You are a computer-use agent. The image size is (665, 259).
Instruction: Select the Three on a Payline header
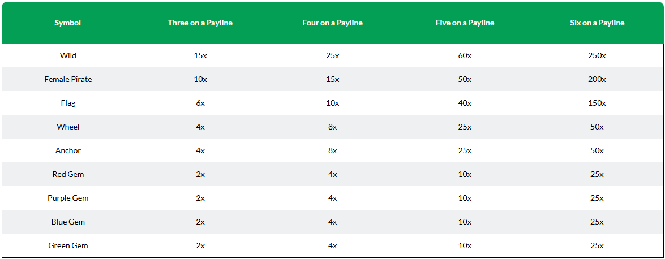(200, 23)
